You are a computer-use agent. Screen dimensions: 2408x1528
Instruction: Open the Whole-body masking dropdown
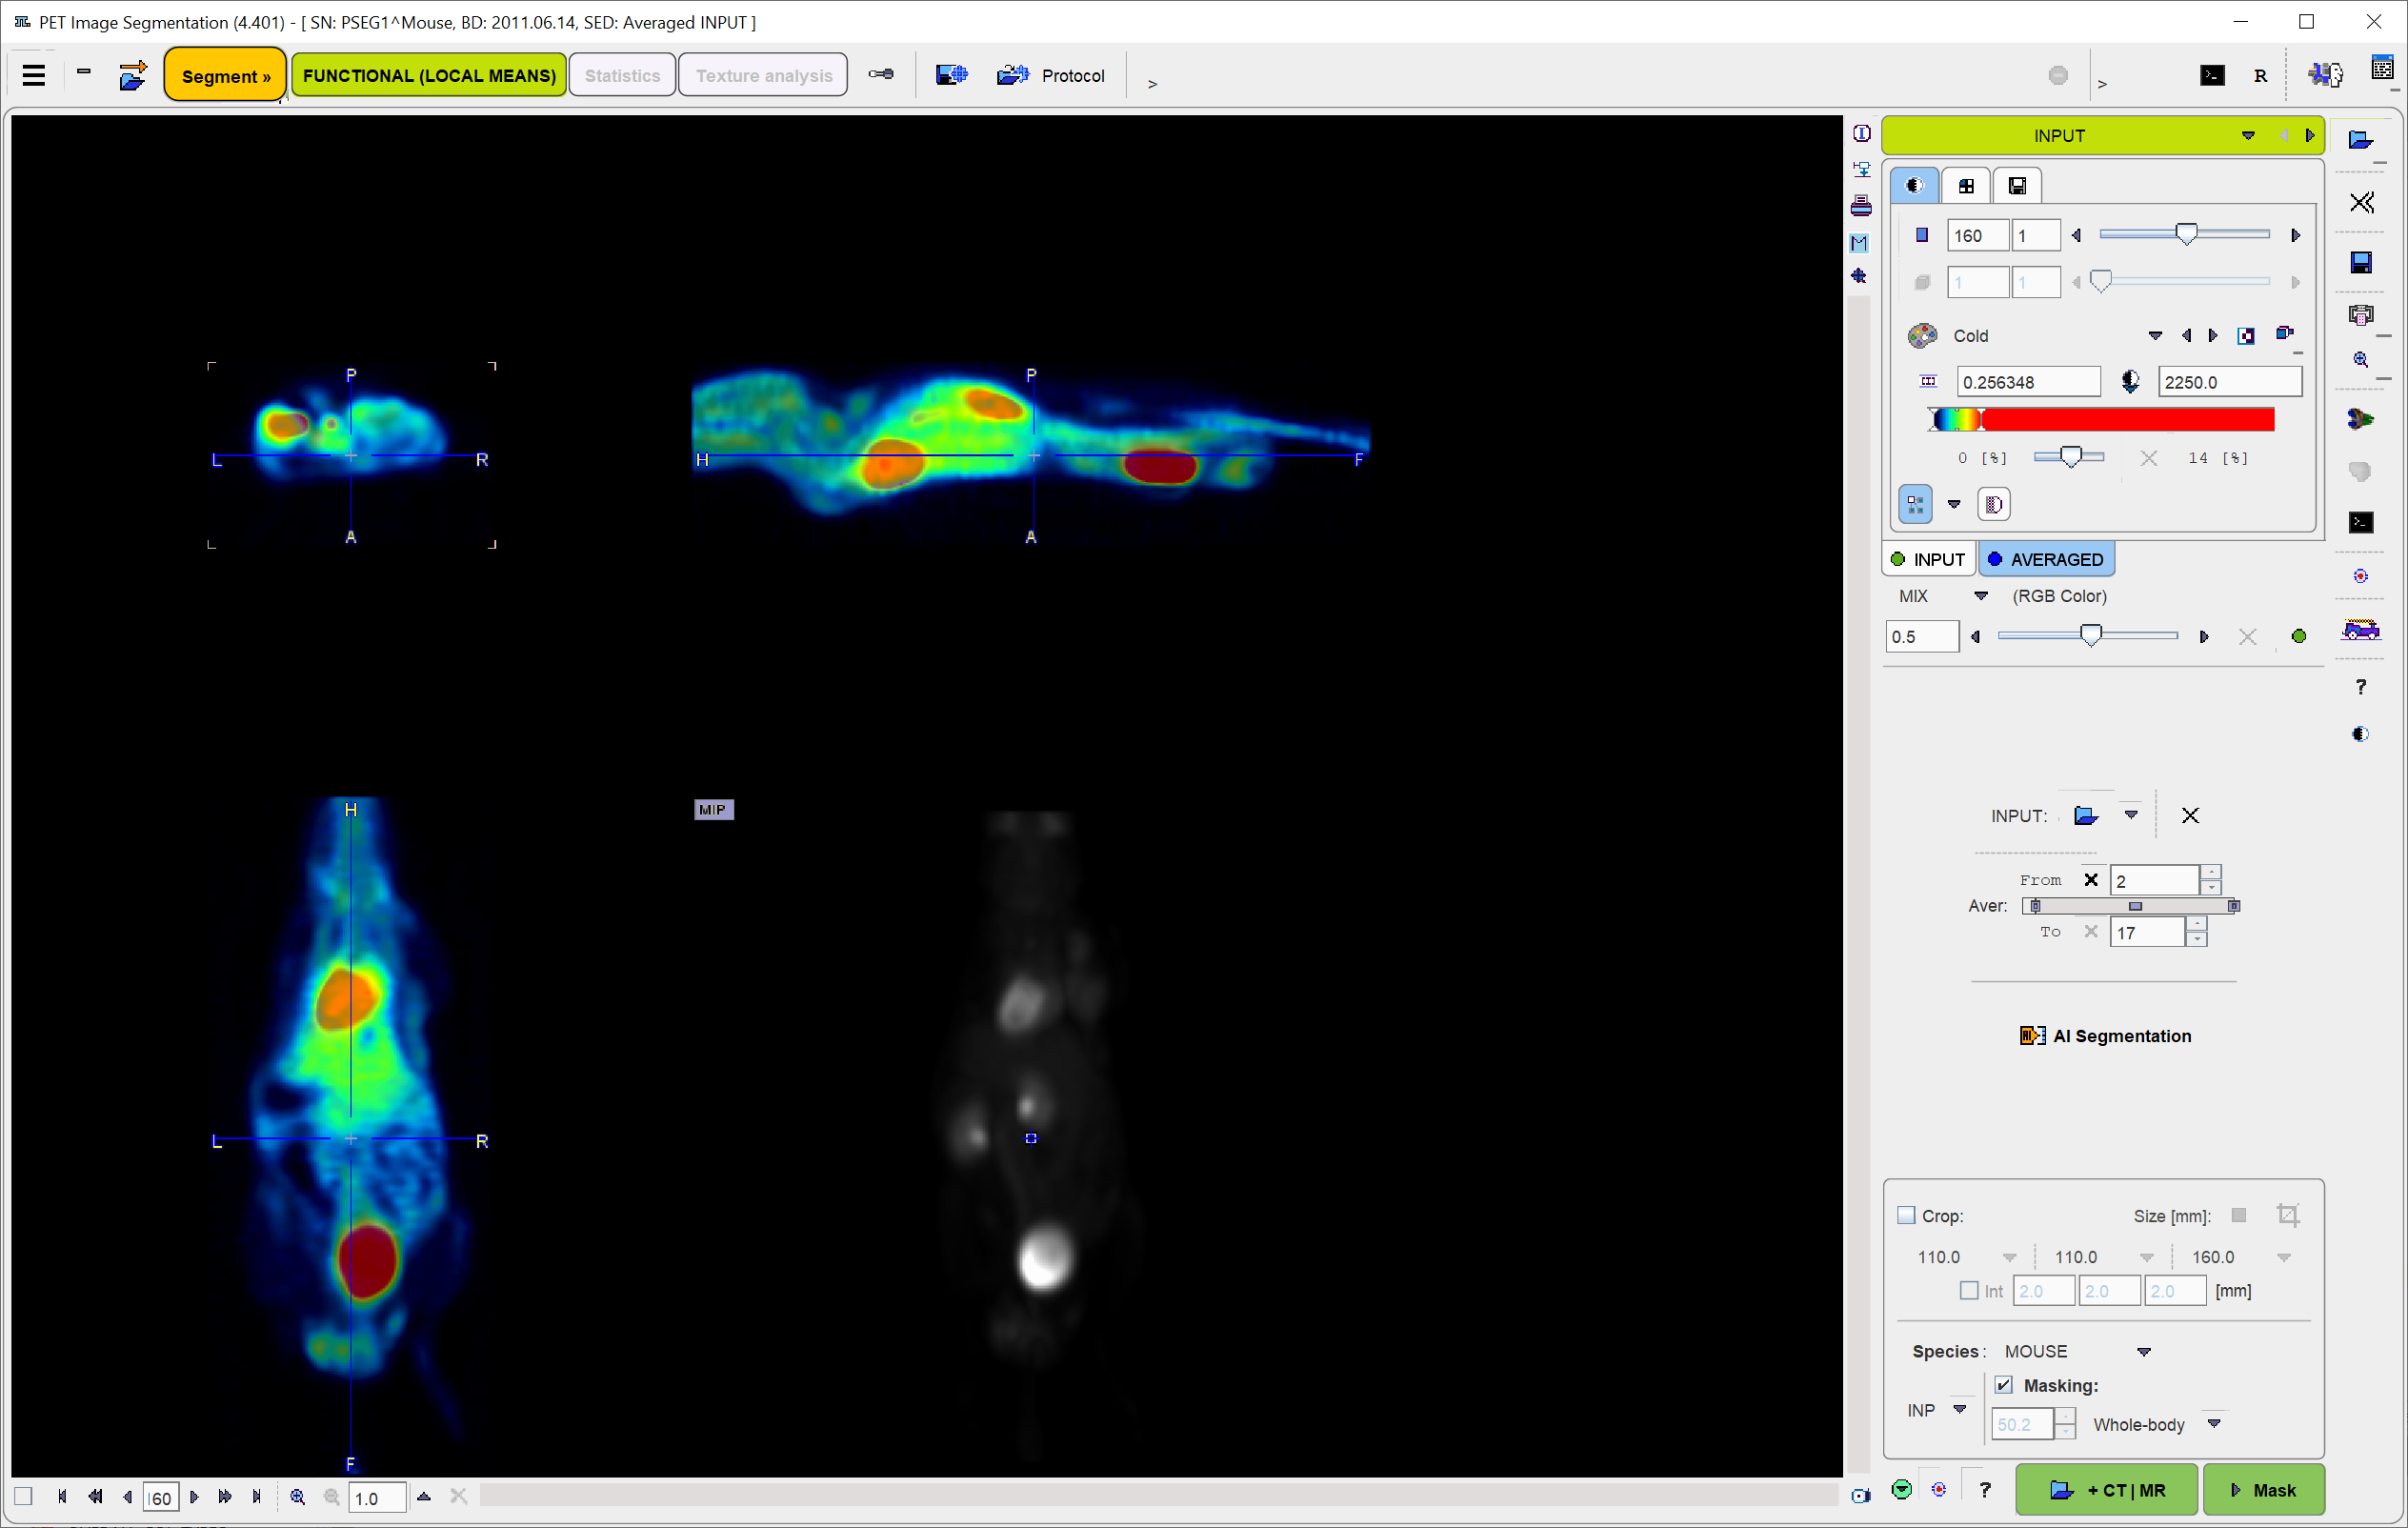[2214, 1424]
